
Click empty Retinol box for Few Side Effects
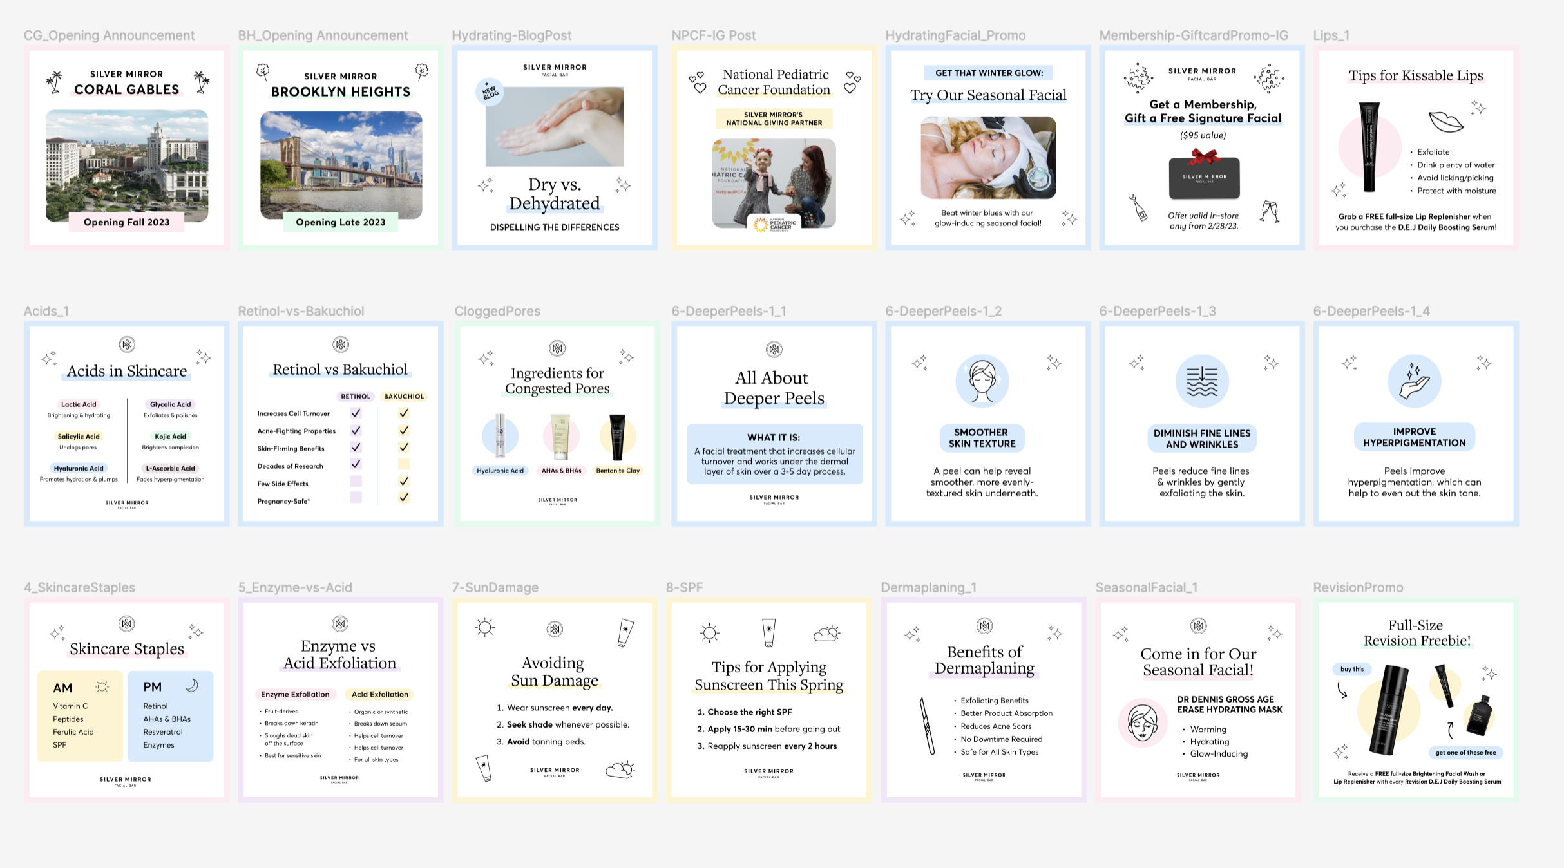[x=356, y=481]
